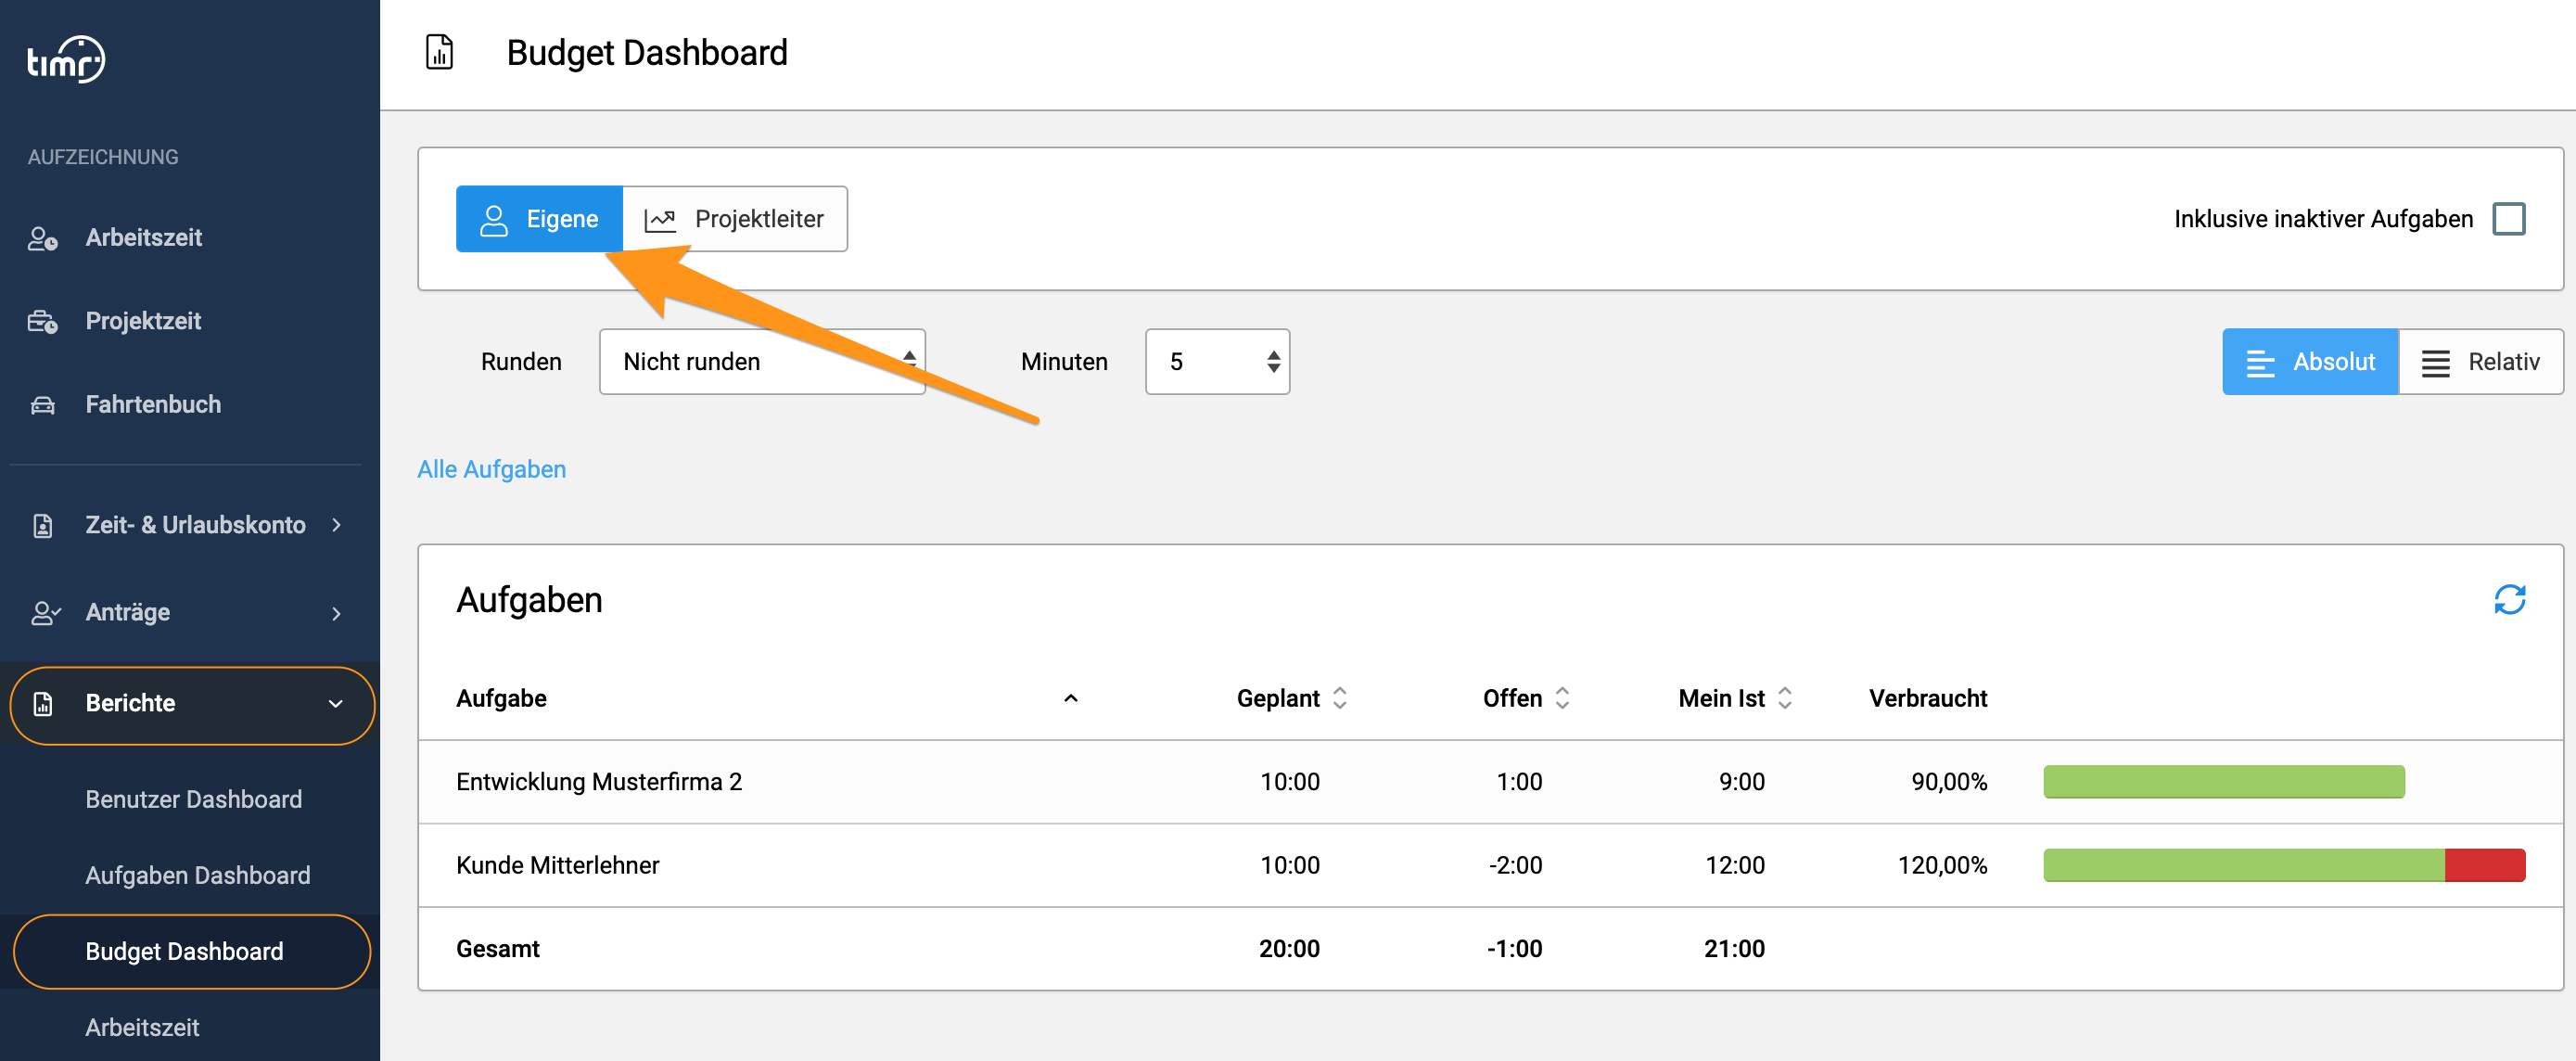Open Aufgaben Dashboard report

tap(197, 875)
